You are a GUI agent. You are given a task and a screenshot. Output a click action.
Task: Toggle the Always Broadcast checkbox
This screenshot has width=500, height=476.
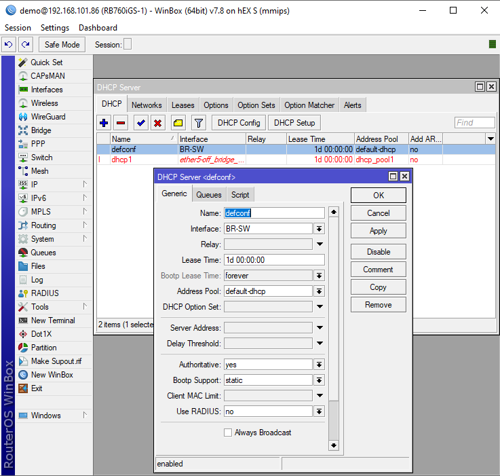click(x=228, y=433)
